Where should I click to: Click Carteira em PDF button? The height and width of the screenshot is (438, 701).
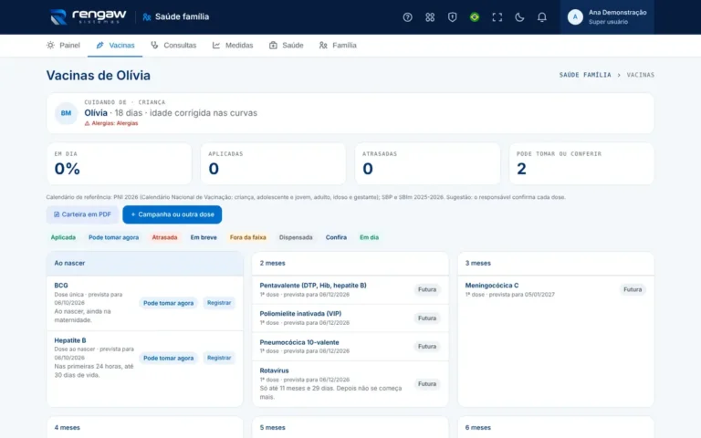pos(82,214)
